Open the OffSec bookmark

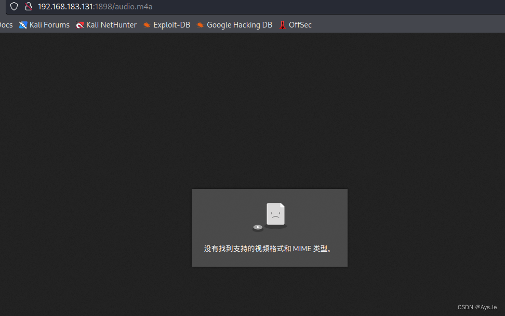tap(295, 25)
